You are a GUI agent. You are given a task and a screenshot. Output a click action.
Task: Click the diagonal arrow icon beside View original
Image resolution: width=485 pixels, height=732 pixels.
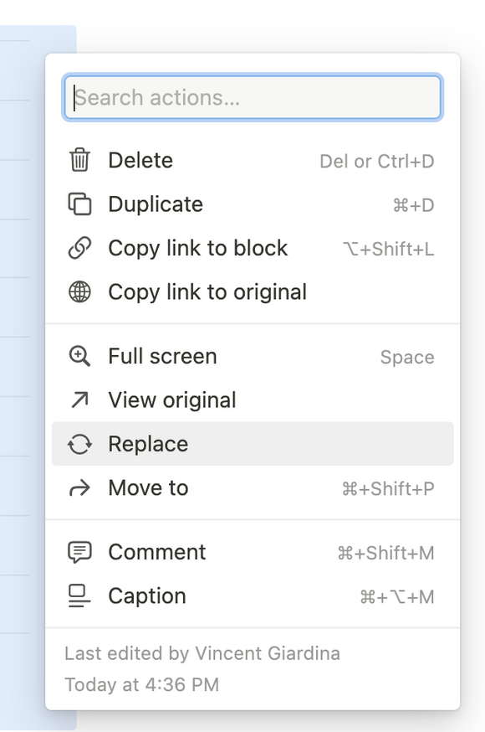tap(79, 400)
